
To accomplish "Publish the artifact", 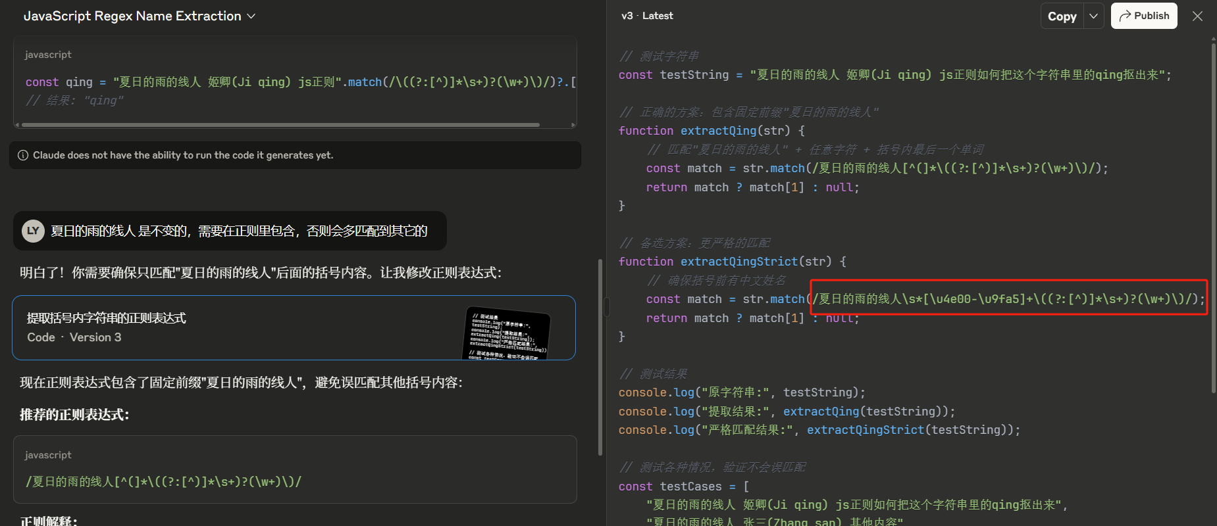I will [x=1144, y=16].
